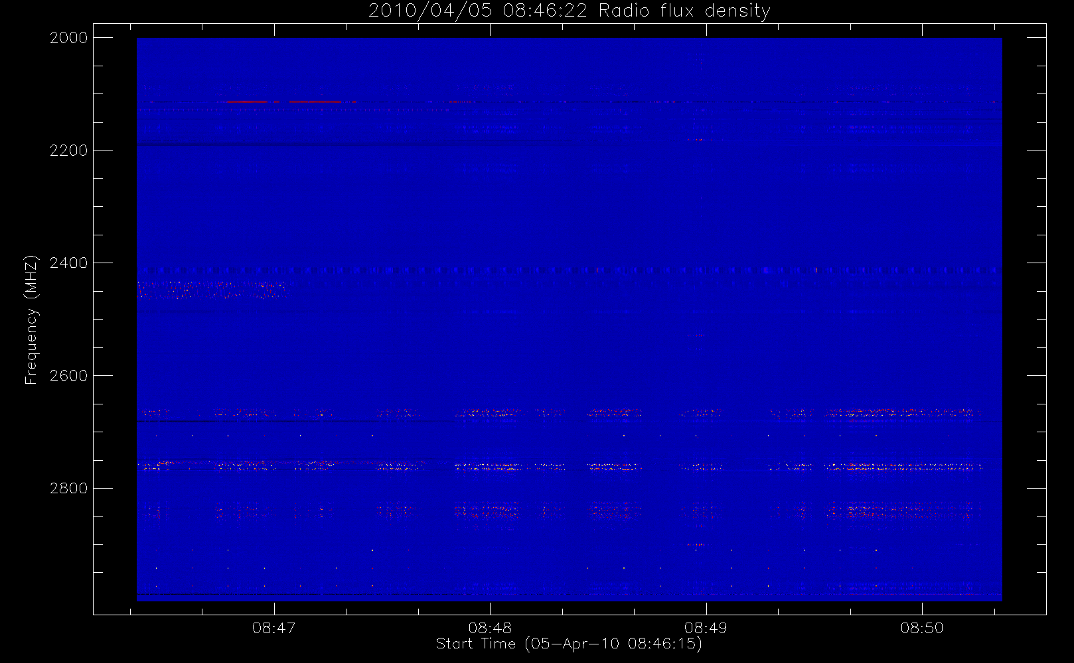
Task: Select the 2000 frequency tick label
Action: [x=69, y=38]
